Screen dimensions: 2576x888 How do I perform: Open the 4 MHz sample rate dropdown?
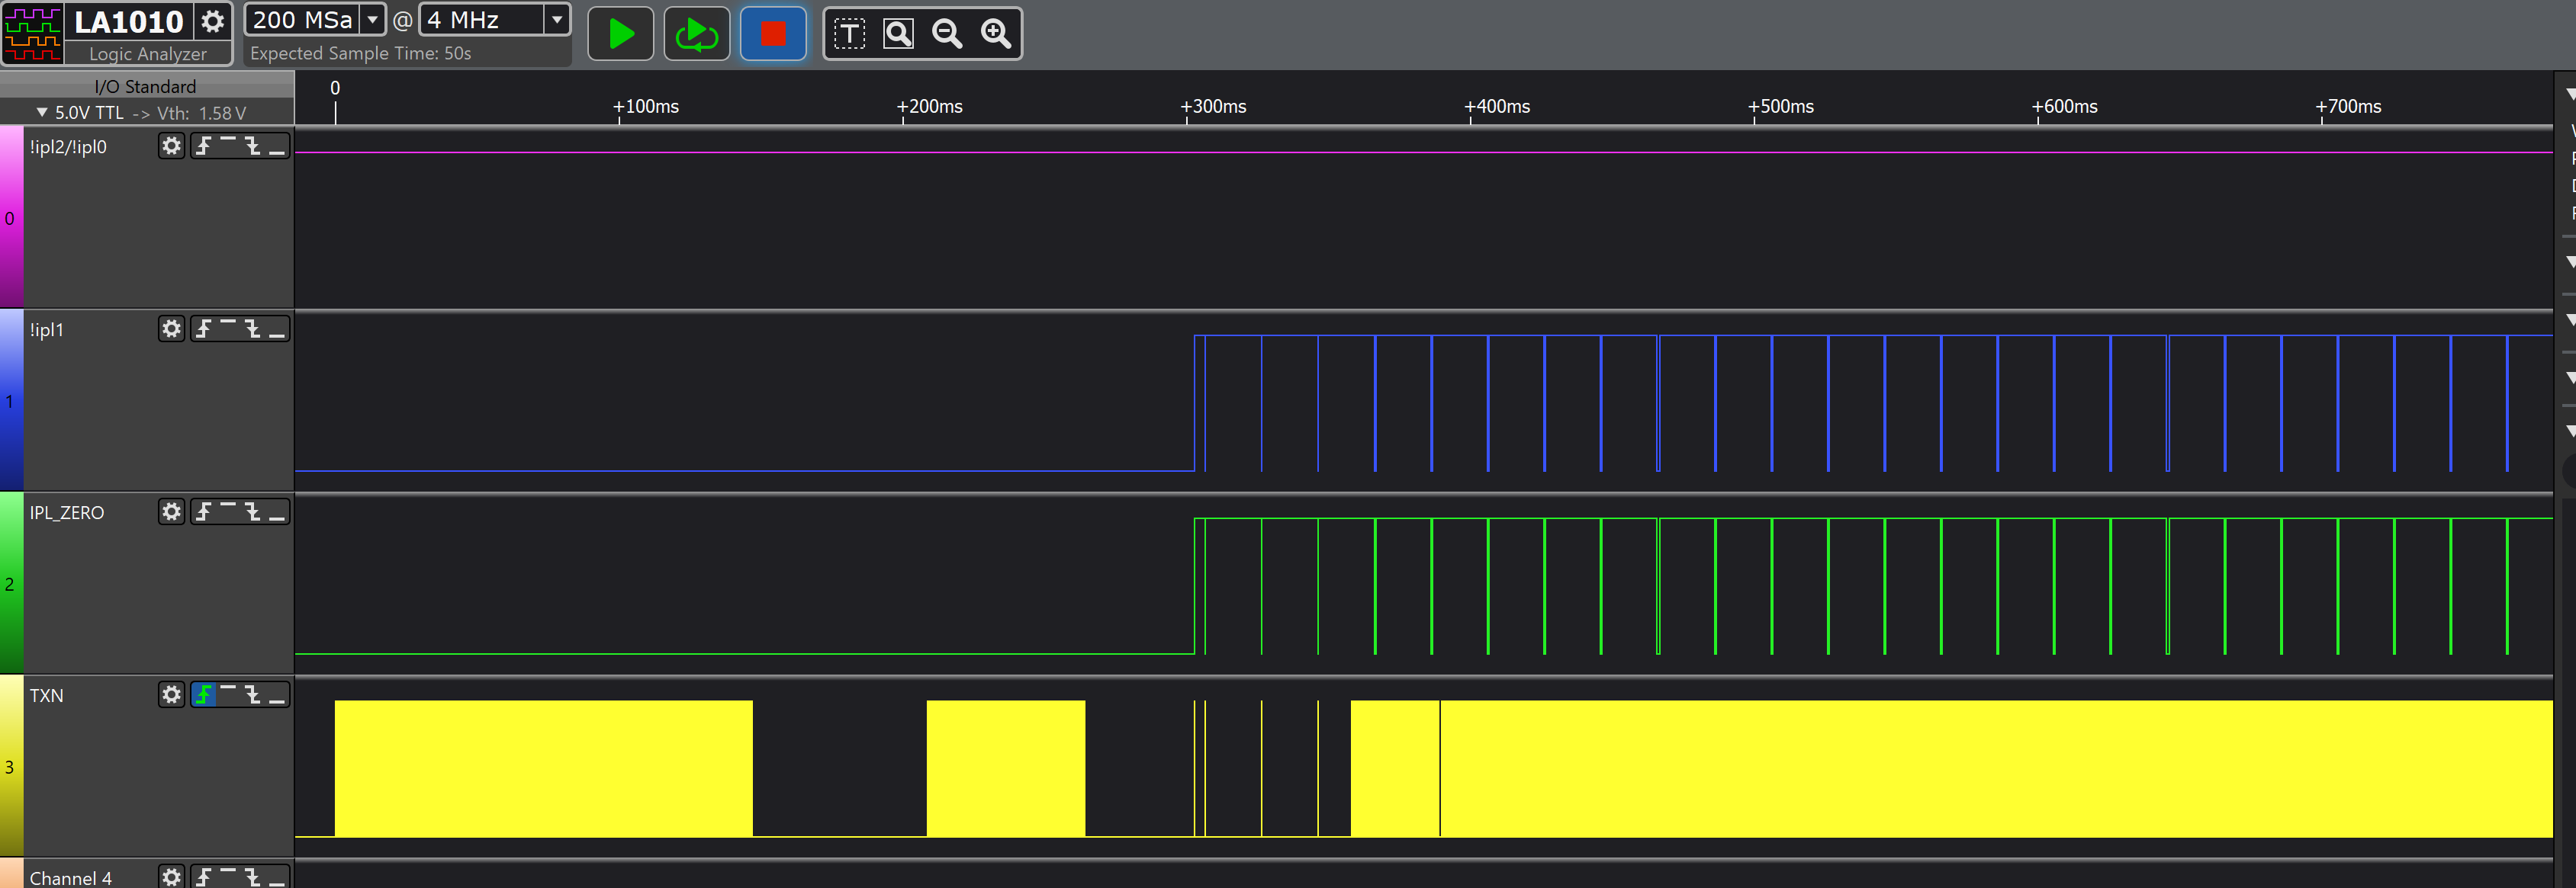556,20
